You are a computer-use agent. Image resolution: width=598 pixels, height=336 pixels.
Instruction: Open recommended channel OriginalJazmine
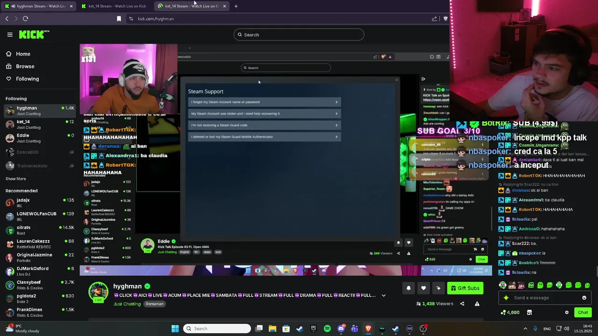pos(40,258)
